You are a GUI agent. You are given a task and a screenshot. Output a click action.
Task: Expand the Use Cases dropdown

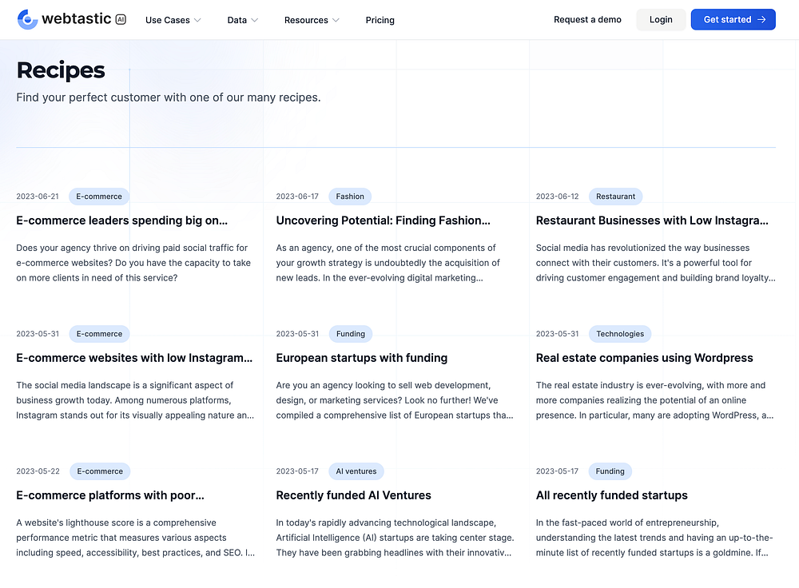click(x=173, y=20)
